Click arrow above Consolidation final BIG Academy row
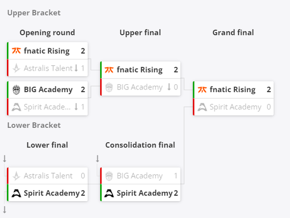Viewport: 290px width, 218px height. tap(98, 159)
